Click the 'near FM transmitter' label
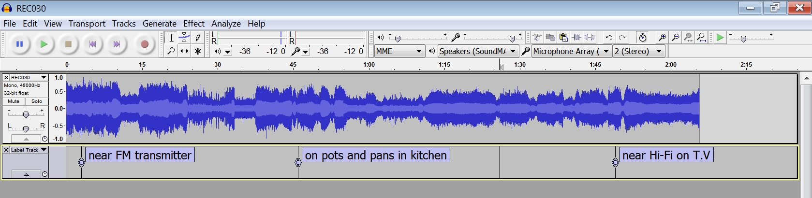 [140, 155]
